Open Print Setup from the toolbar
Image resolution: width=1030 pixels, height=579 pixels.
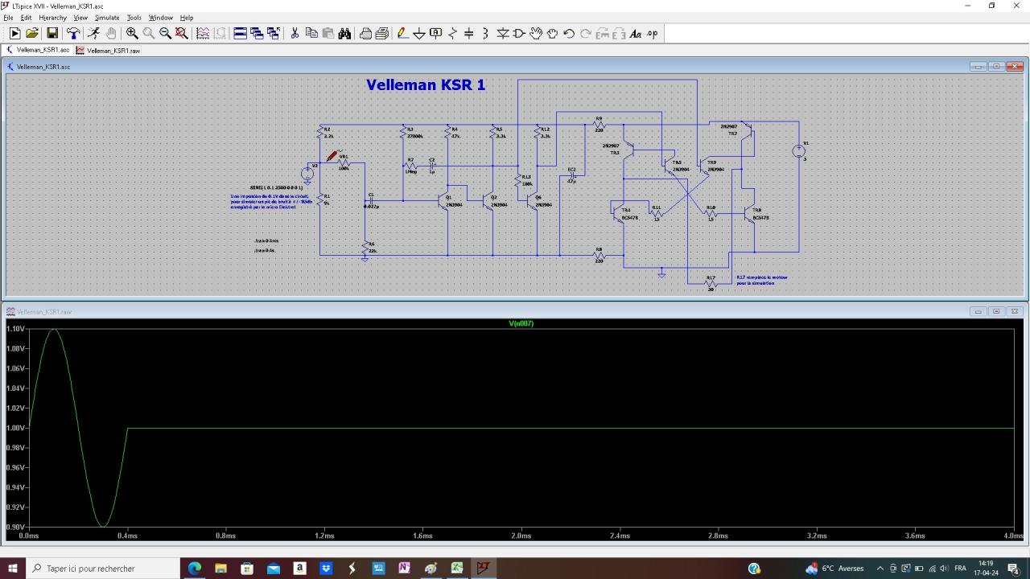[382, 33]
